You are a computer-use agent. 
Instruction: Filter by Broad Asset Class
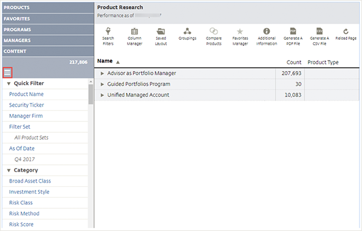point(30,181)
